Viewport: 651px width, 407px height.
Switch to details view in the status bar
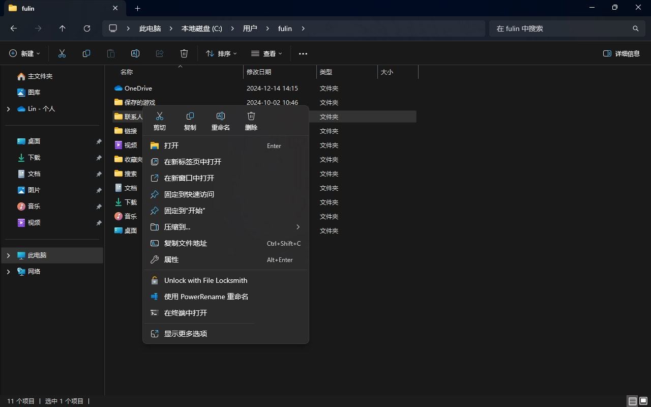(632, 401)
